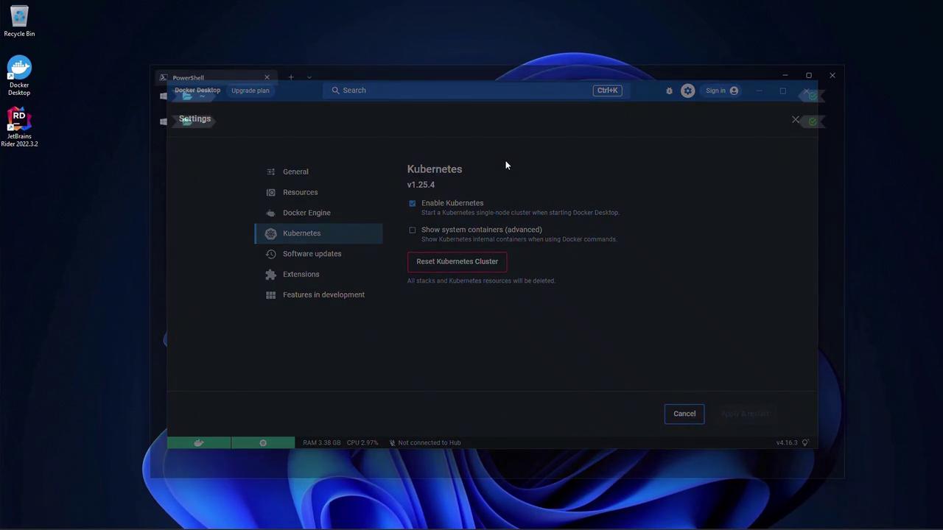Switch to Extensions settings

click(x=301, y=274)
